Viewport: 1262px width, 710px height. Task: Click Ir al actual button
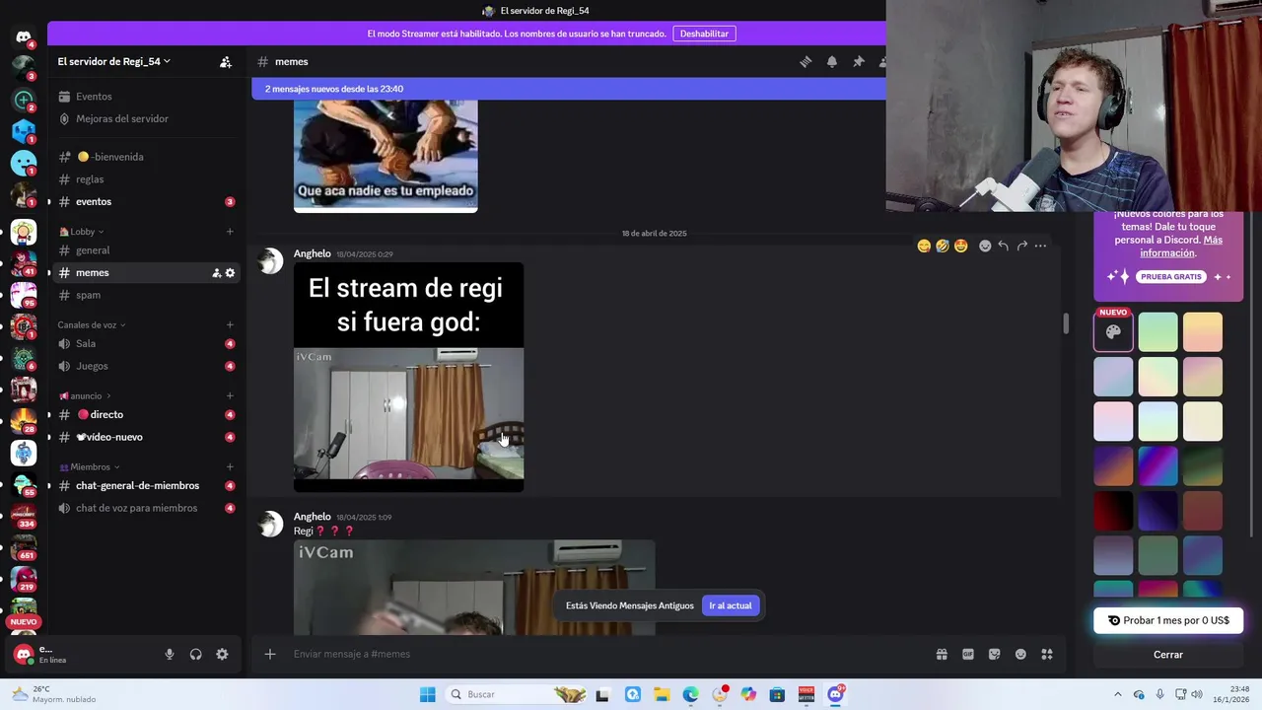[x=731, y=605]
